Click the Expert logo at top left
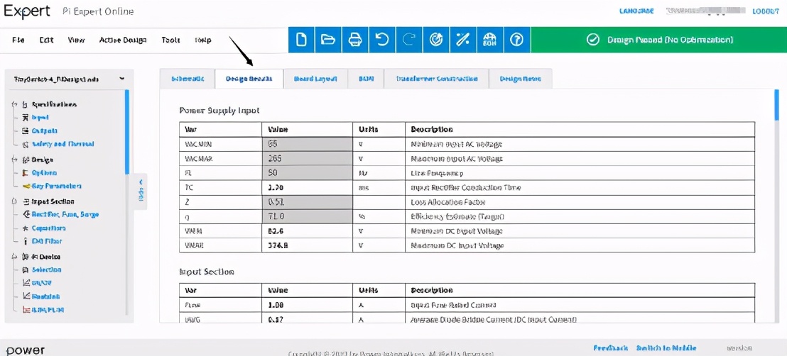Screen dimensions: 787x356 pos(27,11)
